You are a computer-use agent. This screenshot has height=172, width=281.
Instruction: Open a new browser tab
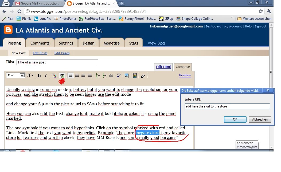(121, 3)
